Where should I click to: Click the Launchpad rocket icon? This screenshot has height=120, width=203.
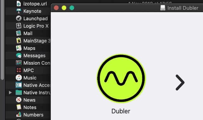click(x=19, y=19)
